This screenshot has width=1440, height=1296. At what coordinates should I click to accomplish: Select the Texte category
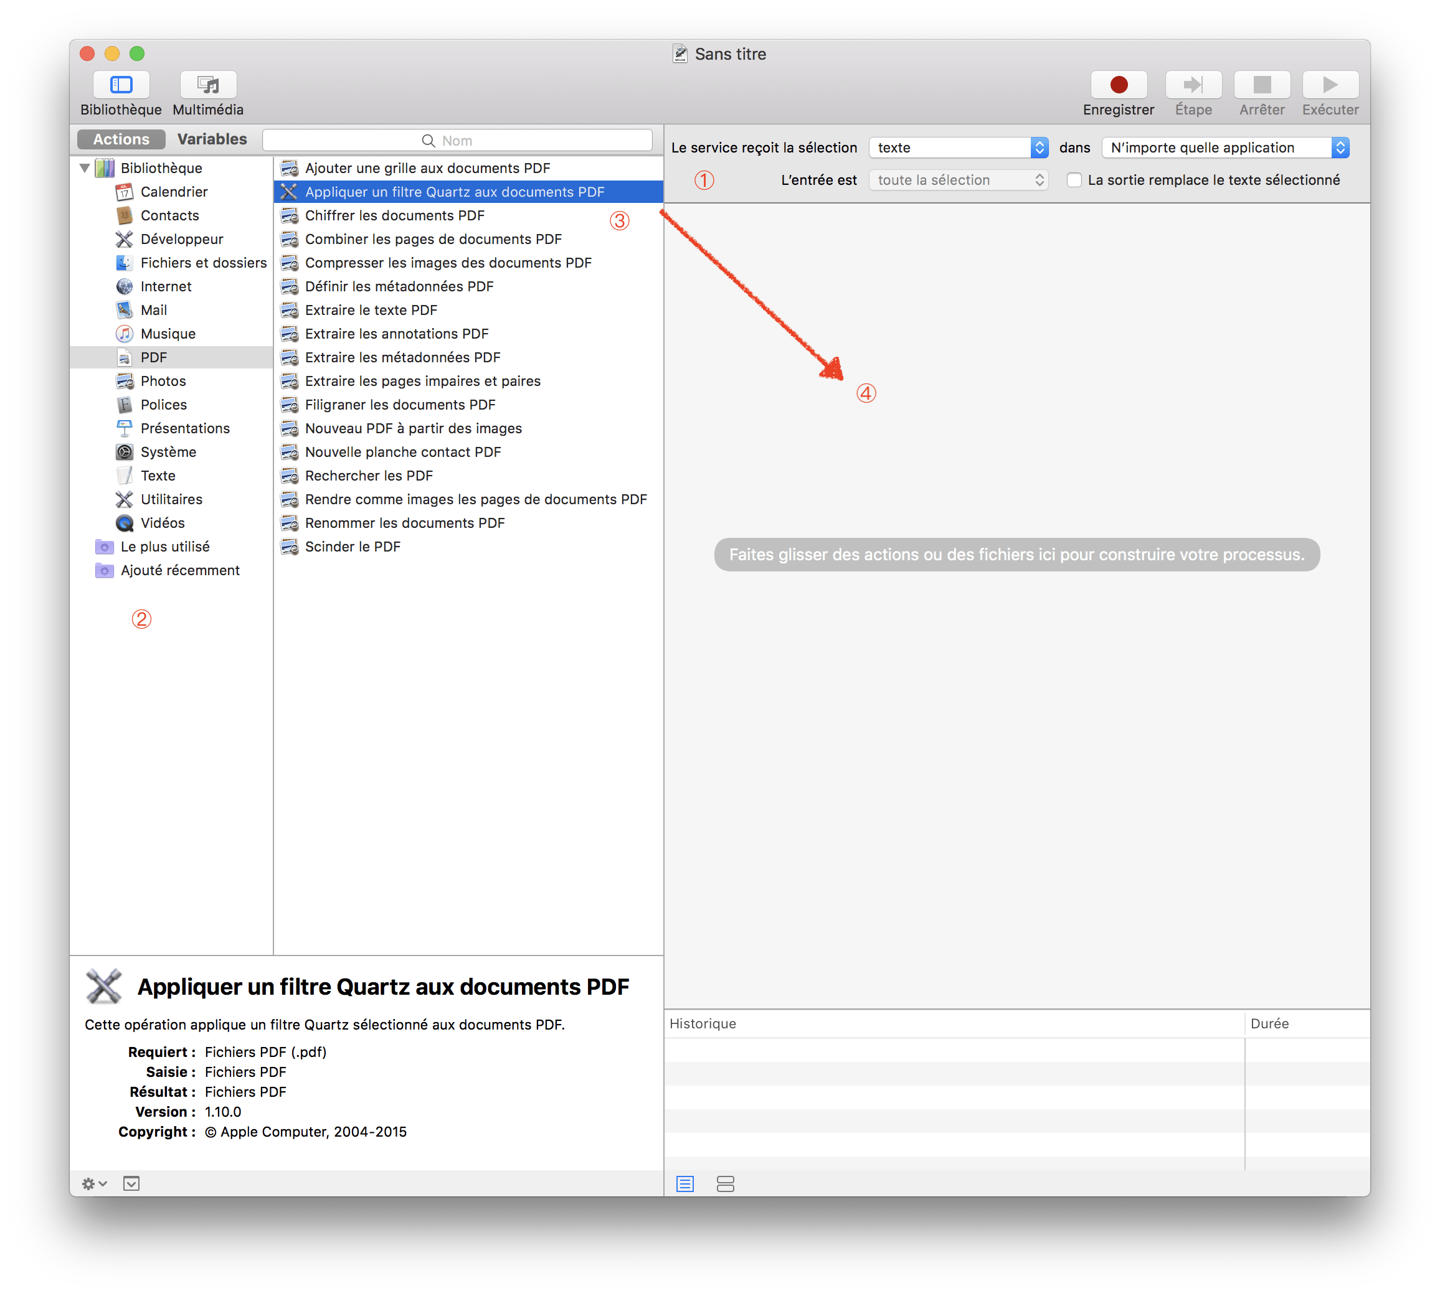click(x=172, y=475)
